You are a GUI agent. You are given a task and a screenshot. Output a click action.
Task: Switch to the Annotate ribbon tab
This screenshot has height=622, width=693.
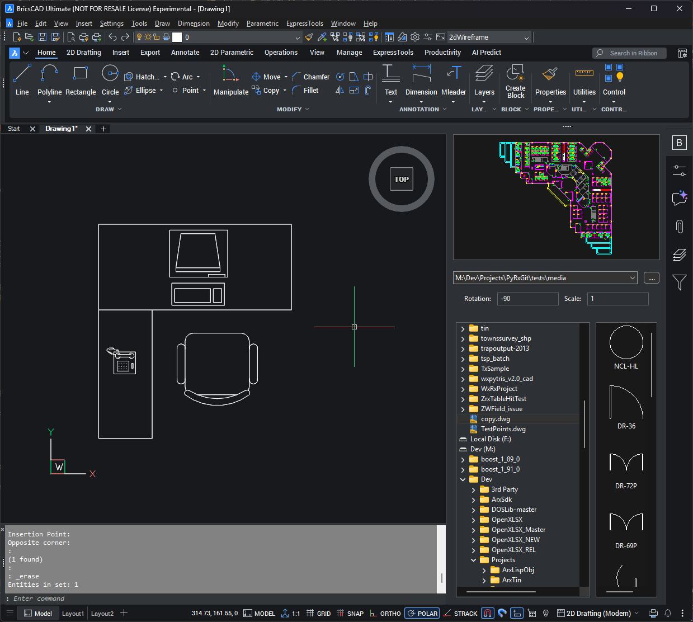[x=185, y=53]
